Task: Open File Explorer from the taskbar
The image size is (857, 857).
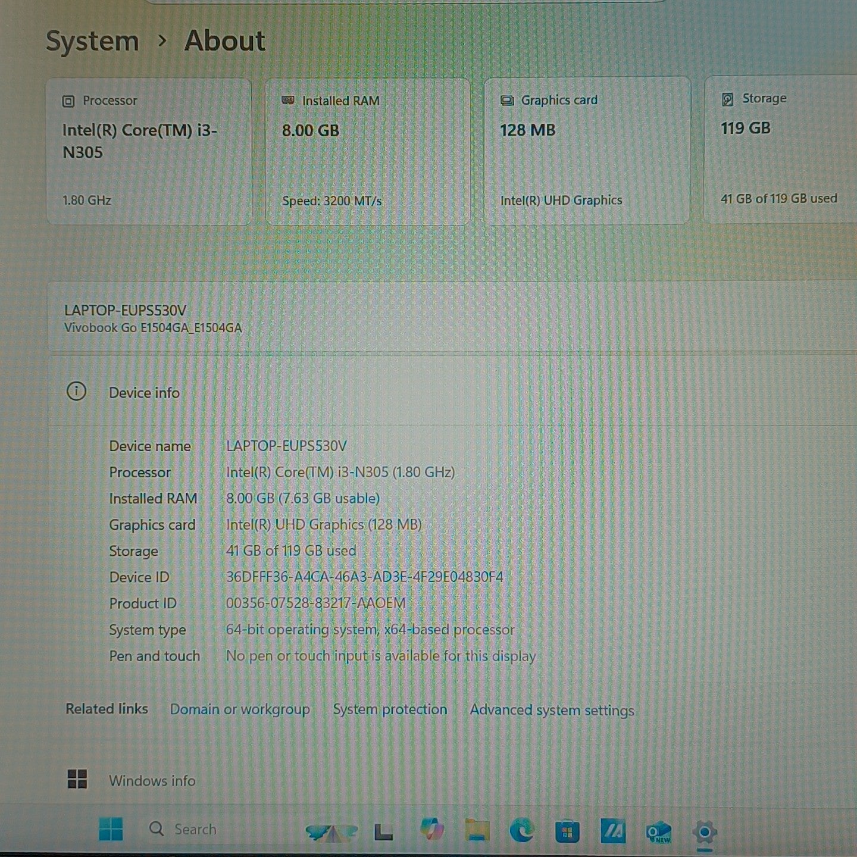Action: 477,830
